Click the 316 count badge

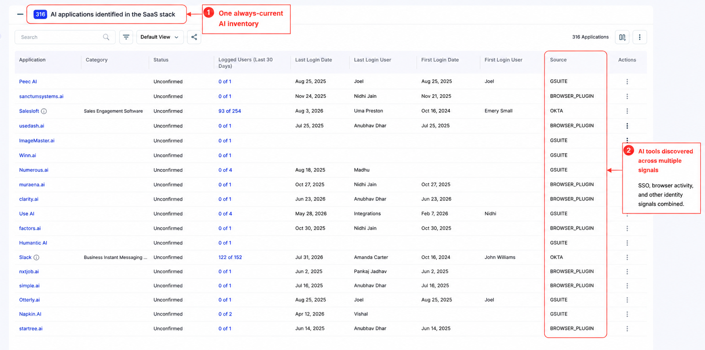coord(40,15)
